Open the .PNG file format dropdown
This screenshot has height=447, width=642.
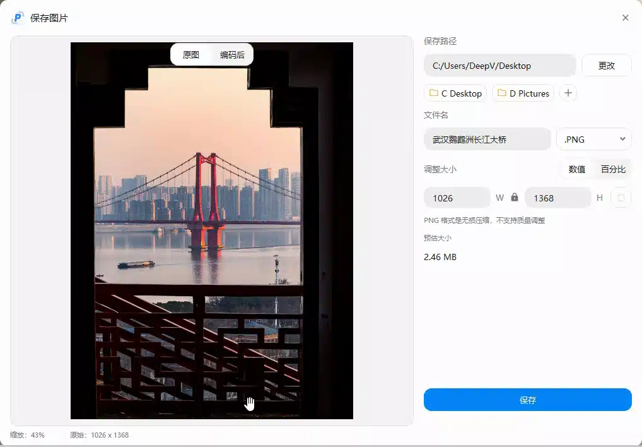(x=593, y=139)
